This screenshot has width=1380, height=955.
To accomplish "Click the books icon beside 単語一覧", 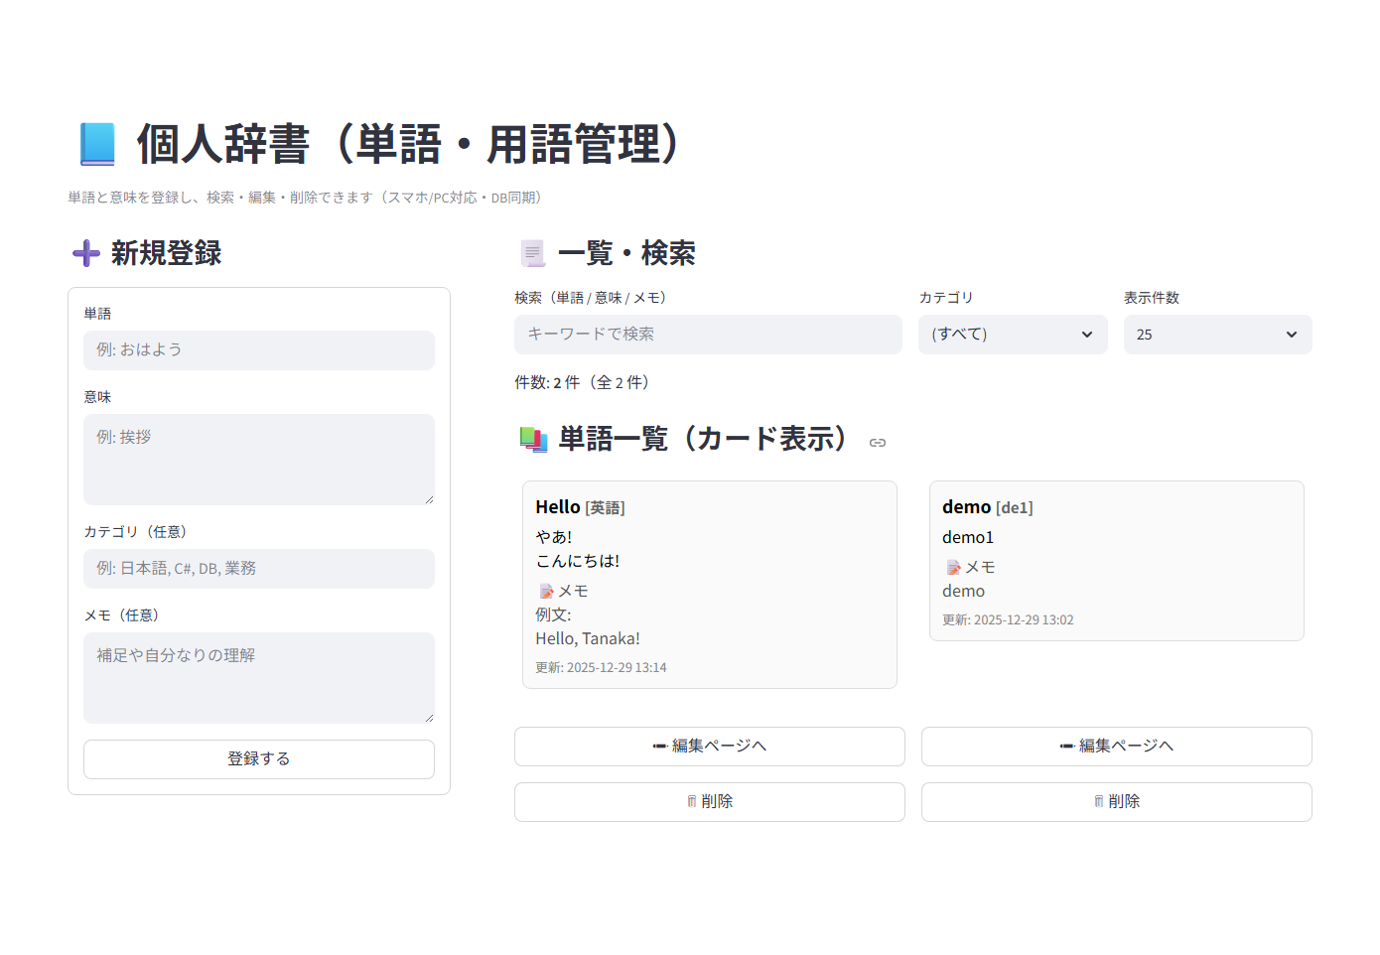I will (533, 439).
